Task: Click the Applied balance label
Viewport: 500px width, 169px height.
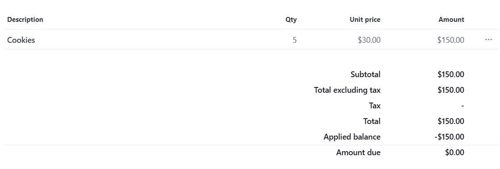Action: (352, 136)
